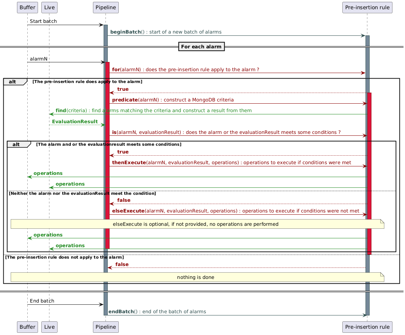Click the "Neither the alarm nor" condition
This screenshot has width=405, height=335.
(x=82, y=193)
